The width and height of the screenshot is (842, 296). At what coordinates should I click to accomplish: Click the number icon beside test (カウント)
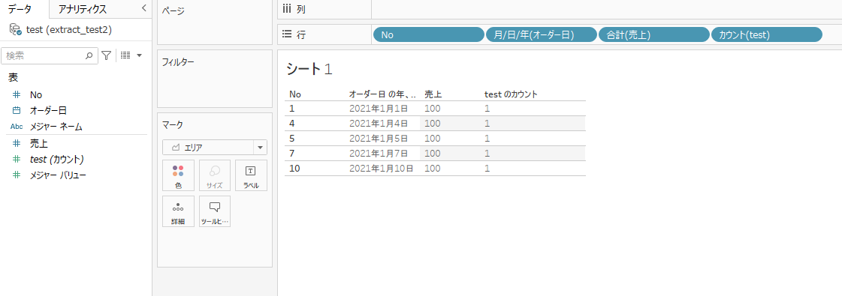click(x=17, y=159)
